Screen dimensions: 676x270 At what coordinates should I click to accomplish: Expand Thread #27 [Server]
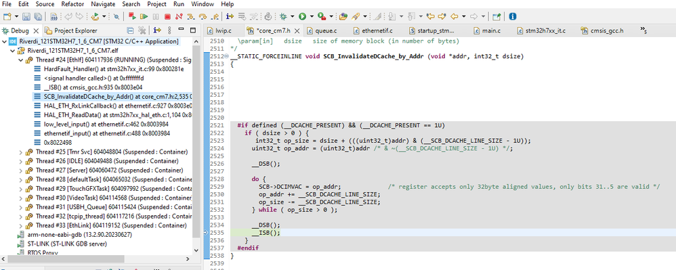pyautogui.click(x=21, y=170)
